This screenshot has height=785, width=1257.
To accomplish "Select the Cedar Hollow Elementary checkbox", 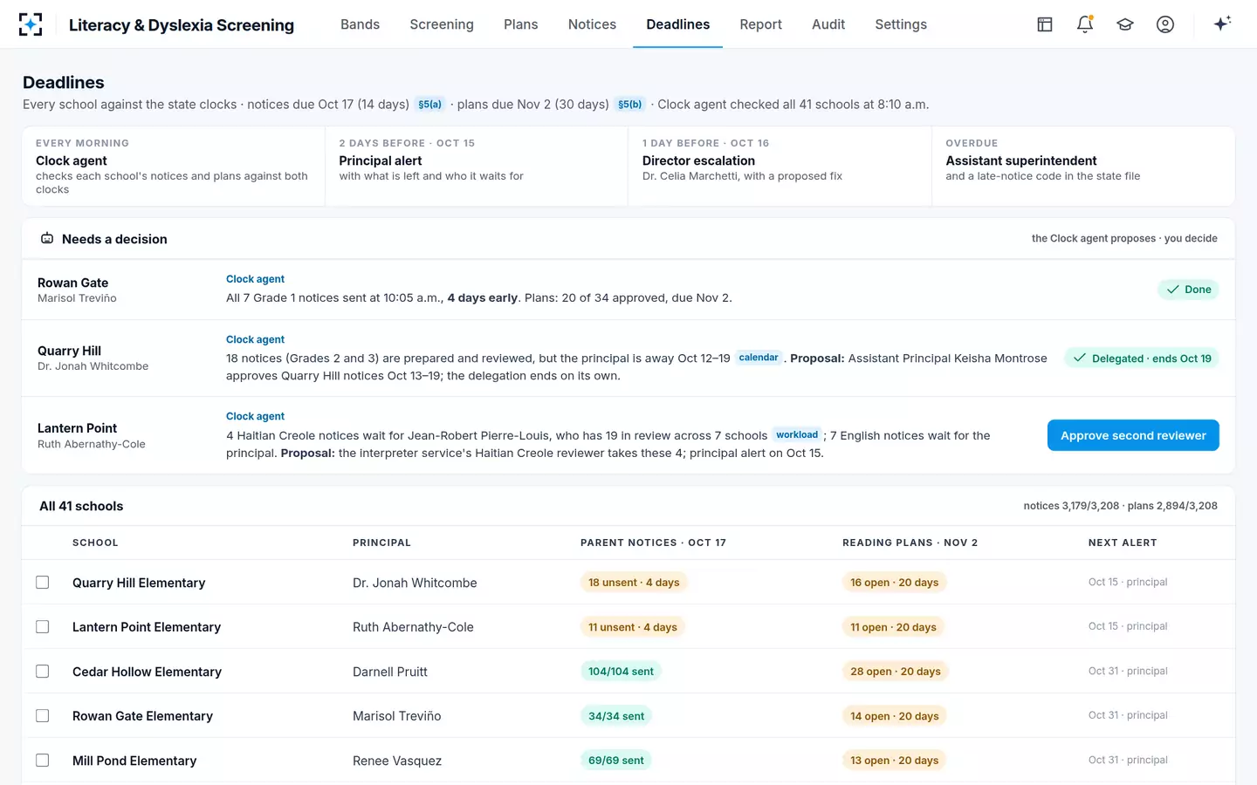I will coord(42,671).
